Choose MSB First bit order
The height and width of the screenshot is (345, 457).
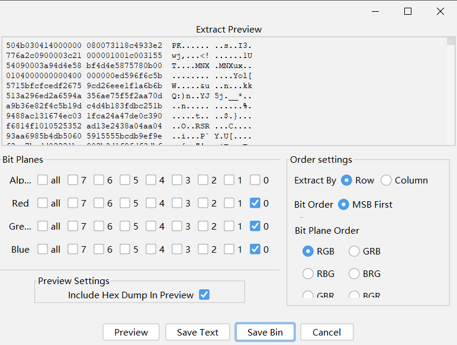click(343, 205)
